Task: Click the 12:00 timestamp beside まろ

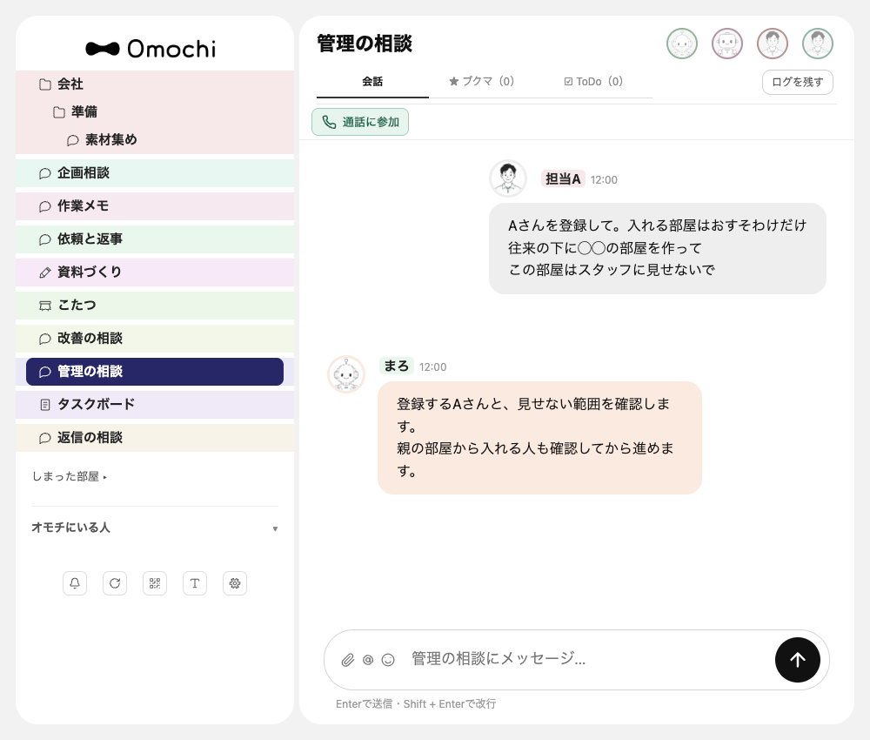Action: (432, 367)
